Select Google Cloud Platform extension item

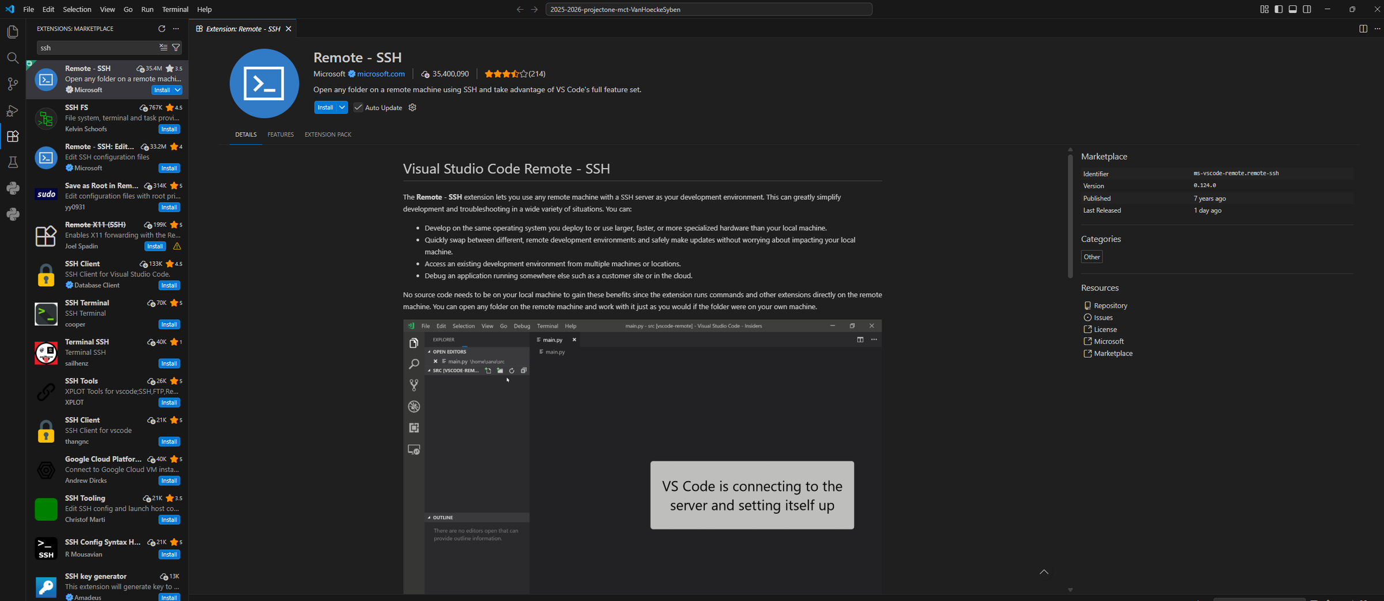(107, 470)
